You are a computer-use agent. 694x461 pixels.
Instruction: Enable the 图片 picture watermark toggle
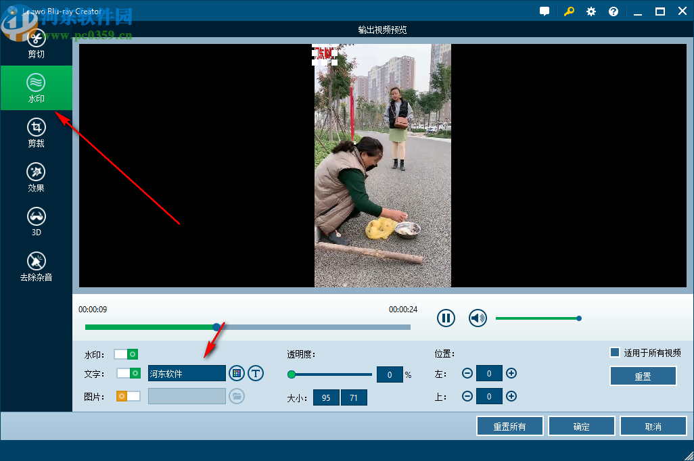pyautogui.click(x=129, y=397)
